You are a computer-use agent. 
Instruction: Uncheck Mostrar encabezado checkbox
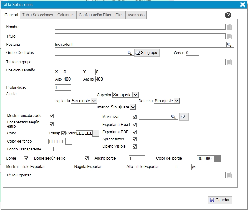52,116
